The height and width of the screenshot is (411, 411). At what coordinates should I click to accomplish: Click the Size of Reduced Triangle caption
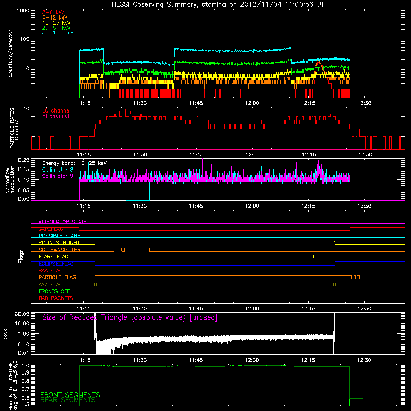tap(130, 317)
